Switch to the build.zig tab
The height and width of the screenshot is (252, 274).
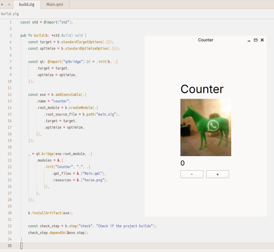[x=27, y=4]
